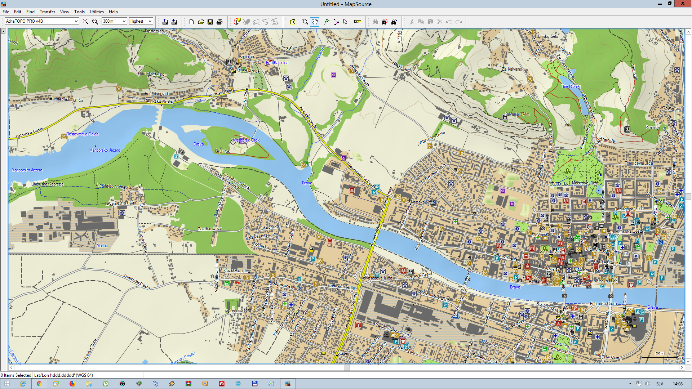The height and width of the screenshot is (389, 692).
Task: Click horizontal scrollbar right arrow
Action: [x=682, y=368]
